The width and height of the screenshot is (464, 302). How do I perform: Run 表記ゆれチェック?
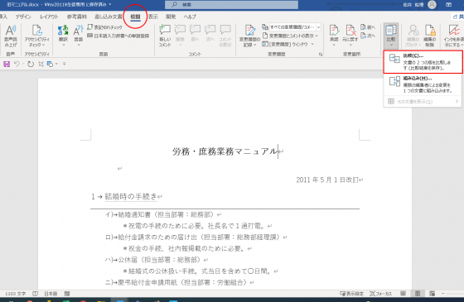pos(104,27)
